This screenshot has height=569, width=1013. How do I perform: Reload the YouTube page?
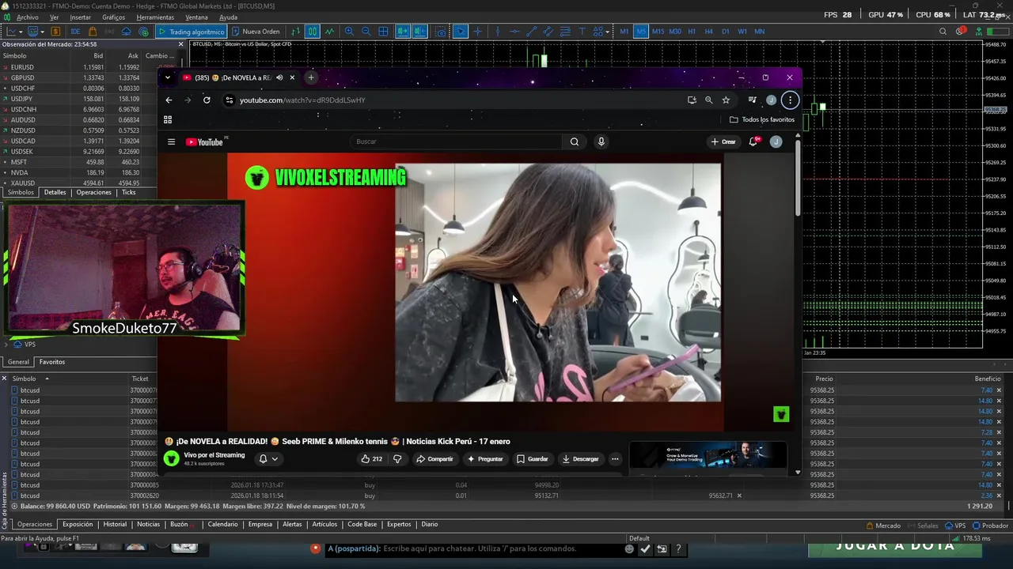(207, 100)
